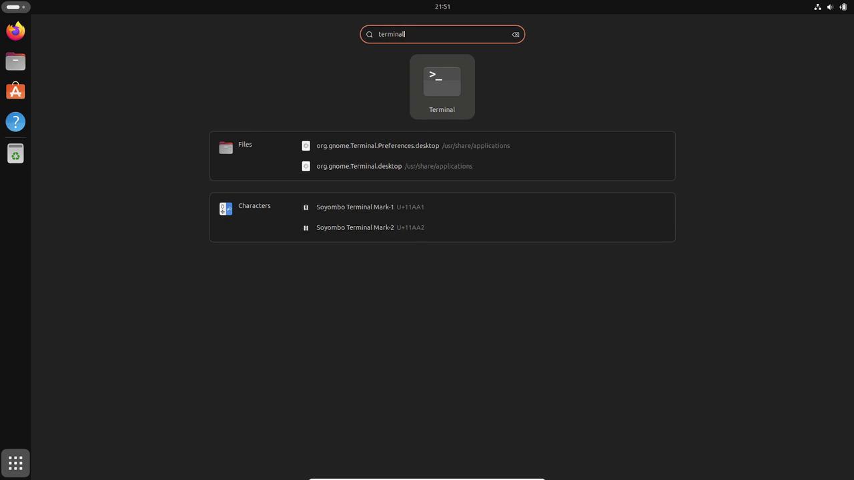Click the Preferences.desktop file icon
This screenshot has height=480, width=854.
[306, 146]
